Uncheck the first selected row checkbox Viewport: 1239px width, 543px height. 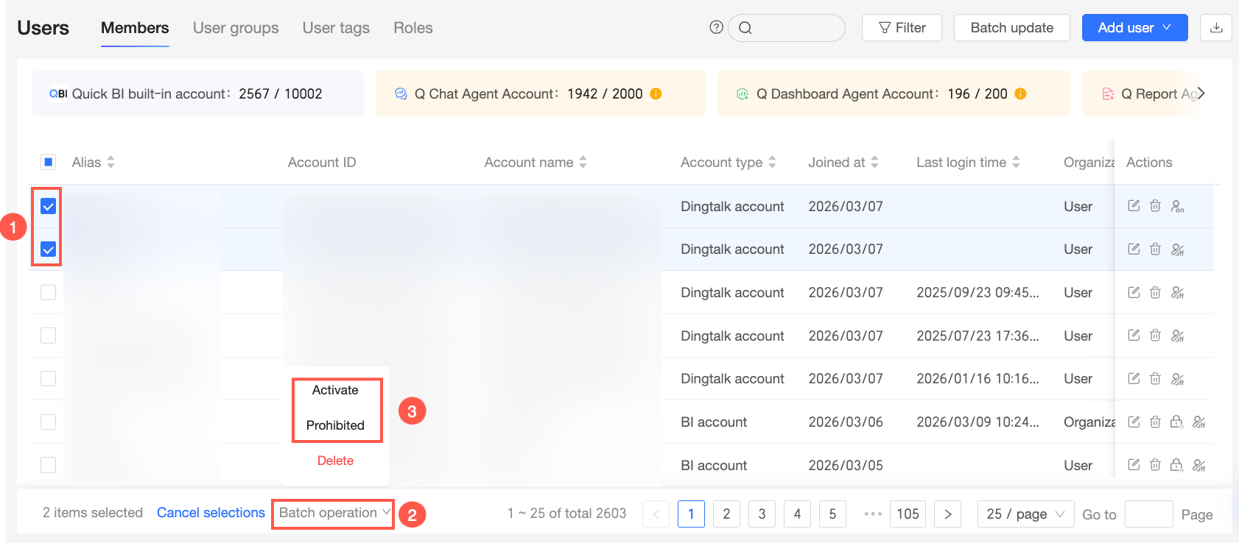click(x=48, y=207)
